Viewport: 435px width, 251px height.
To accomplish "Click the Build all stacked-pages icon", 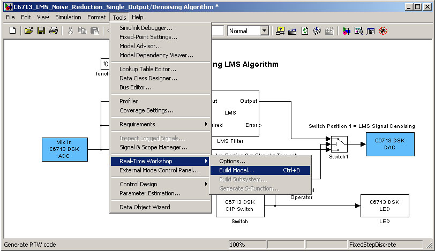I will (x=317, y=31).
